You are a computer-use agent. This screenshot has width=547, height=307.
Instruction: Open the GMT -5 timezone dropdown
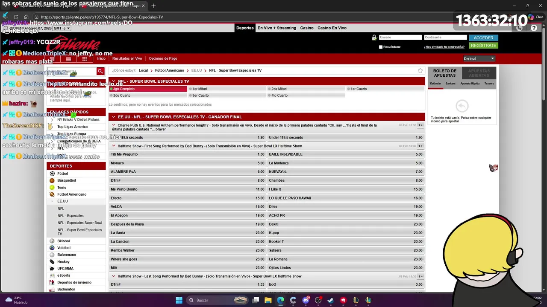62,28
